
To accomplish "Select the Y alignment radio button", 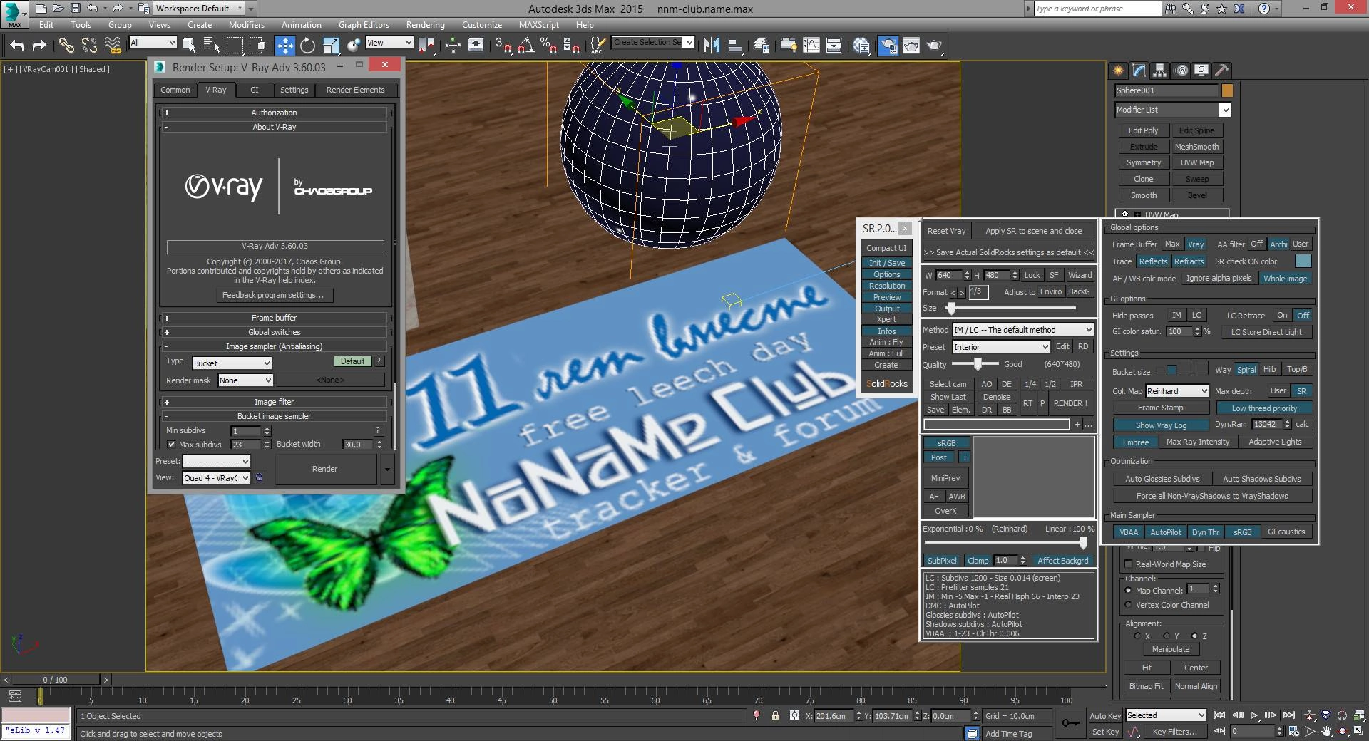I will point(1166,636).
